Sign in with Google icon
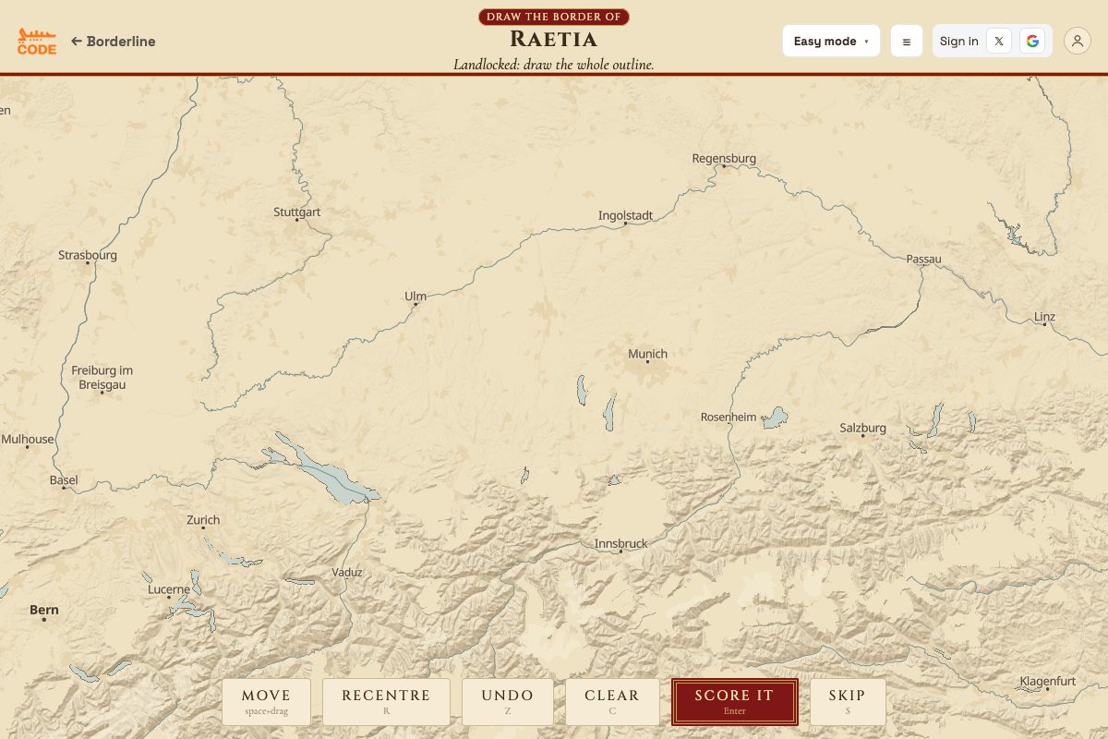 tap(1032, 41)
